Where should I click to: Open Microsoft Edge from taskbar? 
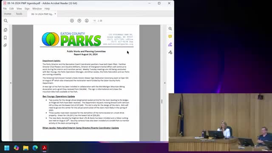tap(35, 148)
